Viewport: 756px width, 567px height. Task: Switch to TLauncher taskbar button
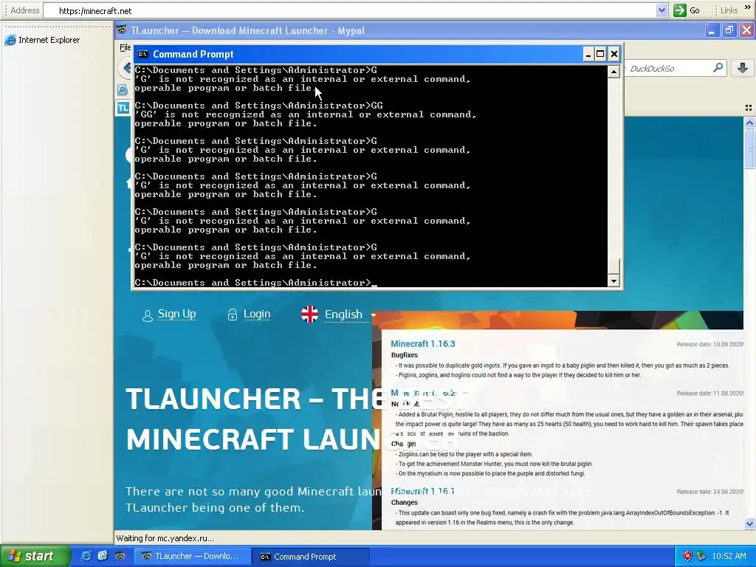192,557
